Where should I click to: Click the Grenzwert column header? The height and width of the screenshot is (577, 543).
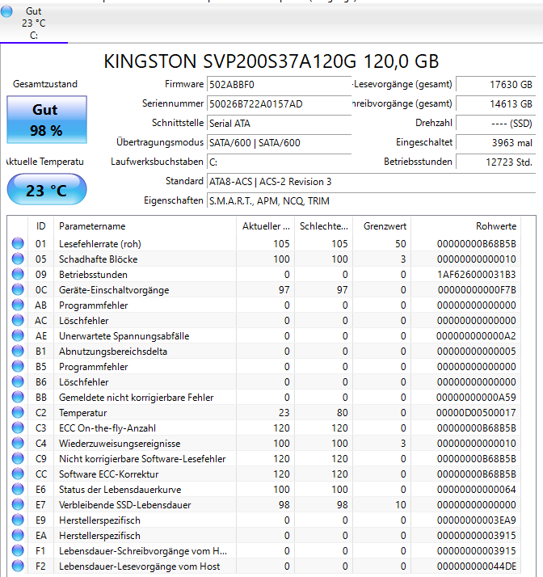pyautogui.click(x=382, y=226)
